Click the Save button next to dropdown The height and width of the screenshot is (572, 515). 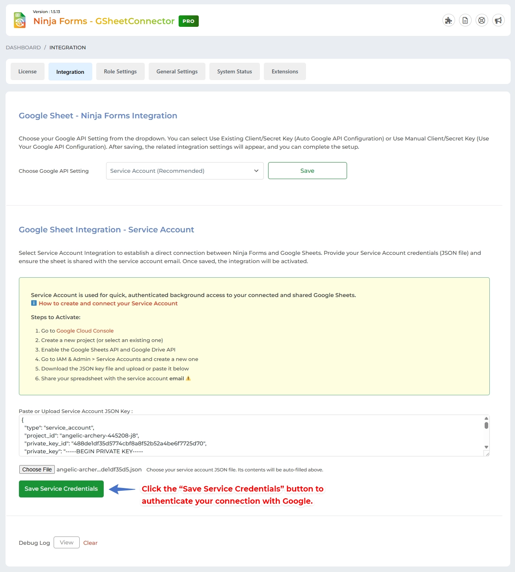click(307, 170)
